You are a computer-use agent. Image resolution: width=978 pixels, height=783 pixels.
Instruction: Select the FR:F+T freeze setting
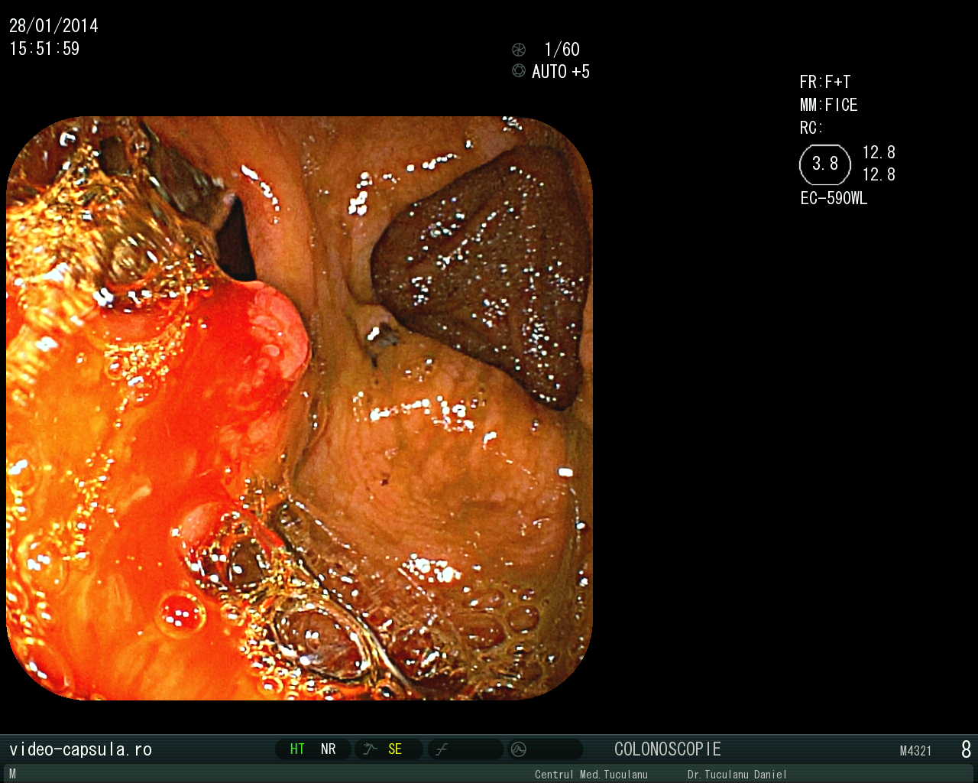[x=825, y=82]
